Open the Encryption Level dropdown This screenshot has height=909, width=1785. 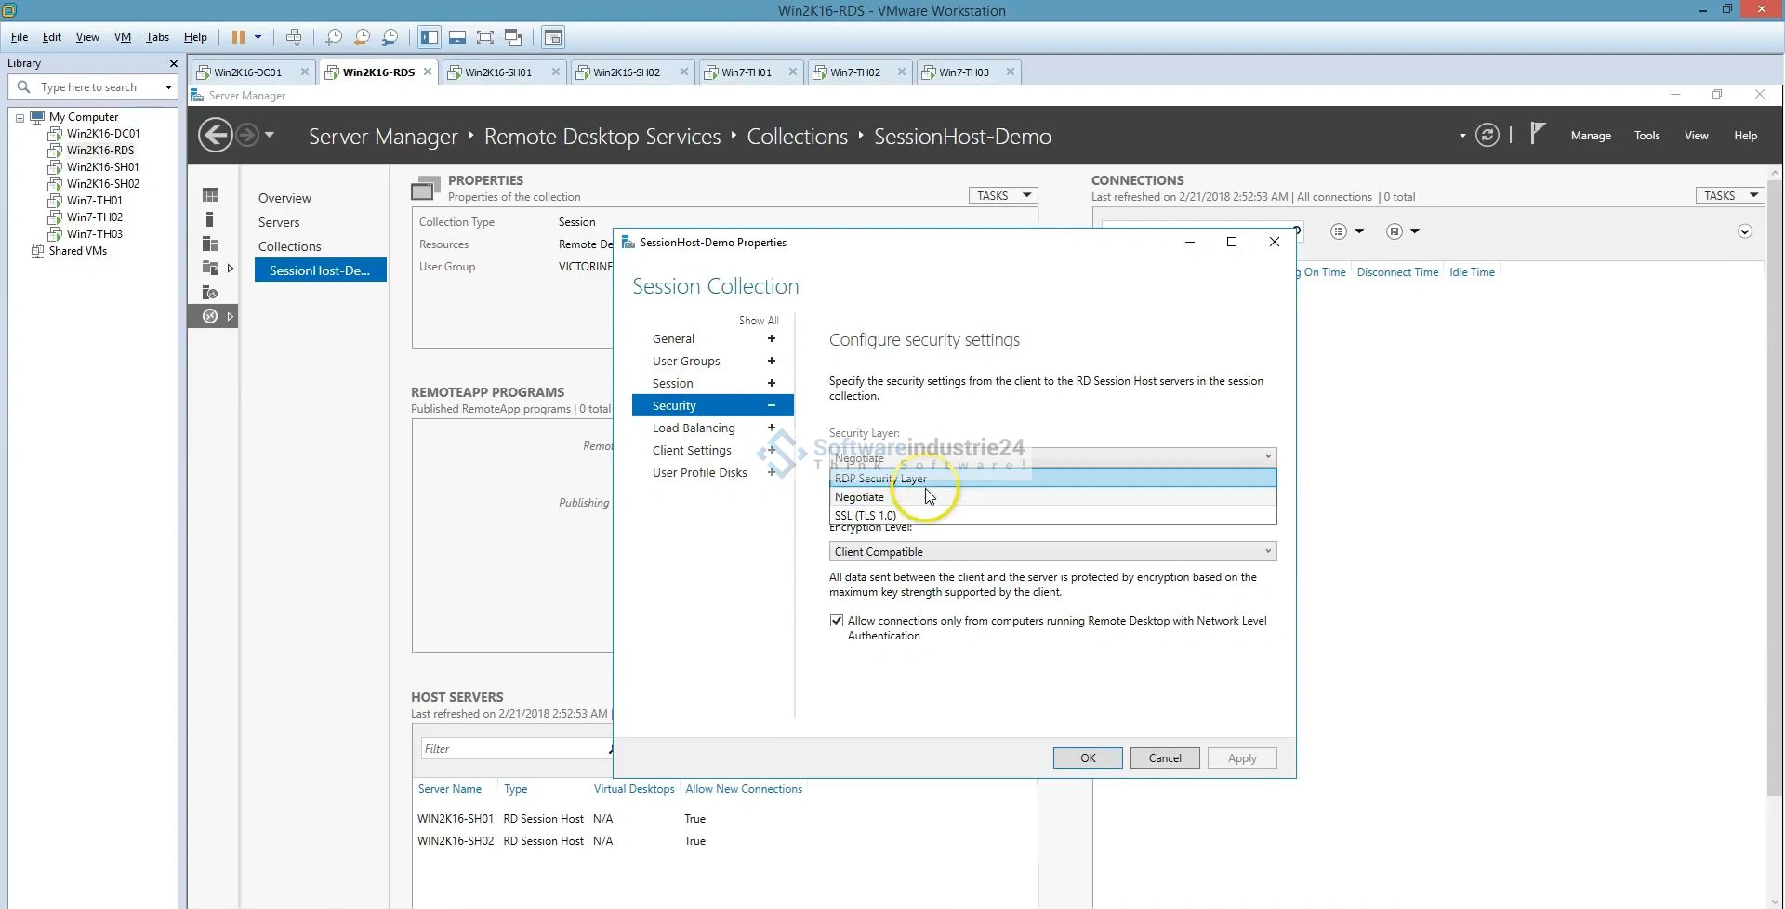click(1052, 552)
